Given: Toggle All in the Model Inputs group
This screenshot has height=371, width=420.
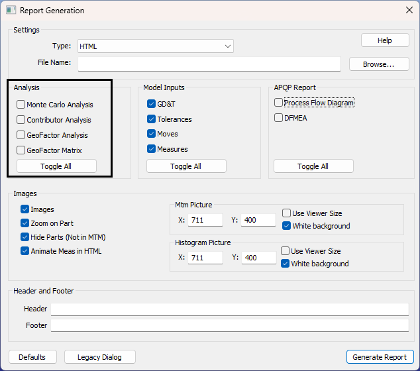Looking at the screenshot, I should click(x=186, y=166).
